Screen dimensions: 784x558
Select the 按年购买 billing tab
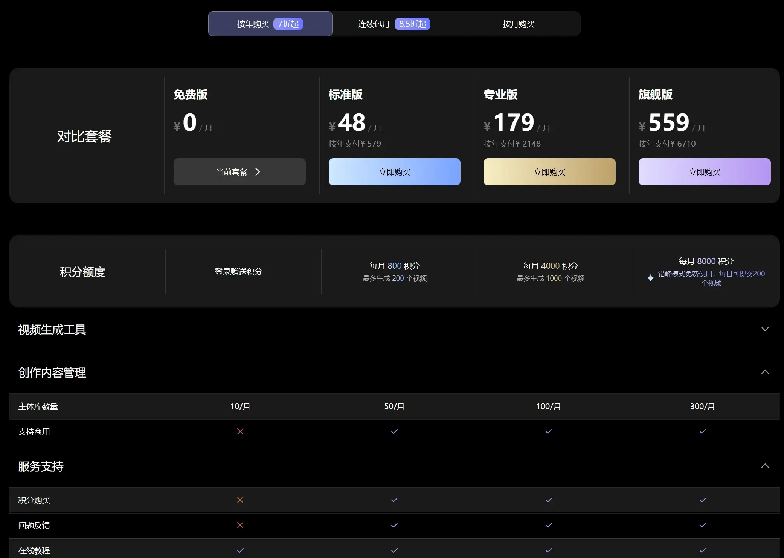[253, 24]
